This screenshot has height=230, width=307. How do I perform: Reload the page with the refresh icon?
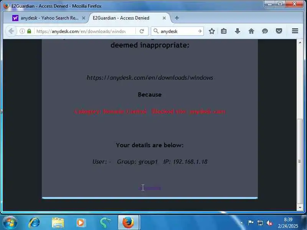click(142, 31)
